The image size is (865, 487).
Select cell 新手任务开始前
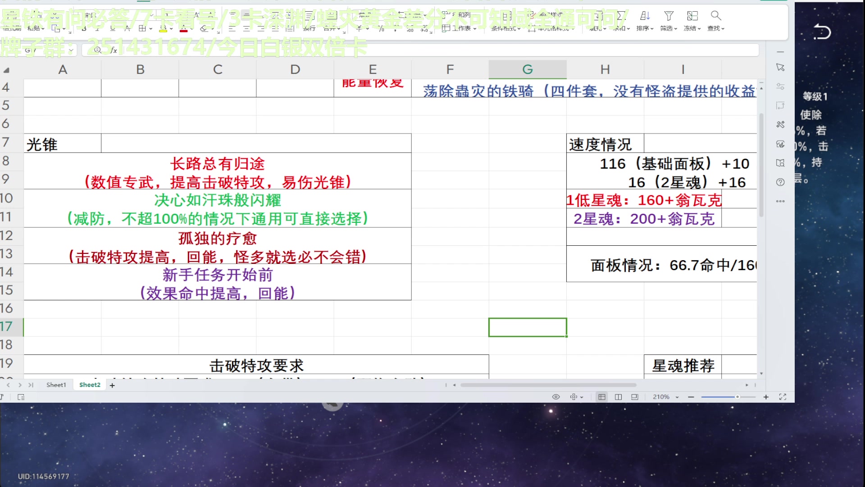coord(218,282)
